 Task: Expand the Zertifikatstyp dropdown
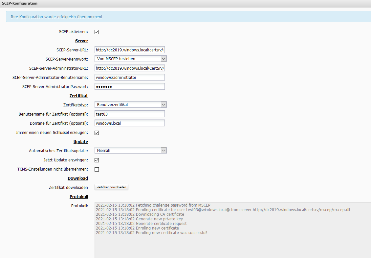[131, 105]
